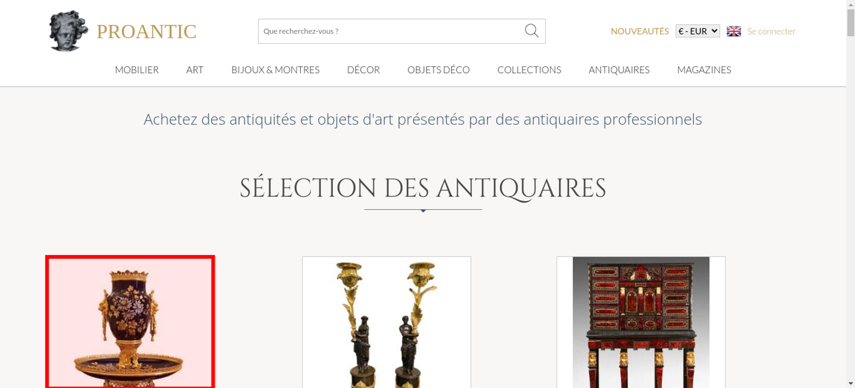Open the BIJOUX & MONTRES menu
This screenshot has width=855, height=388.
pyautogui.click(x=275, y=70)
